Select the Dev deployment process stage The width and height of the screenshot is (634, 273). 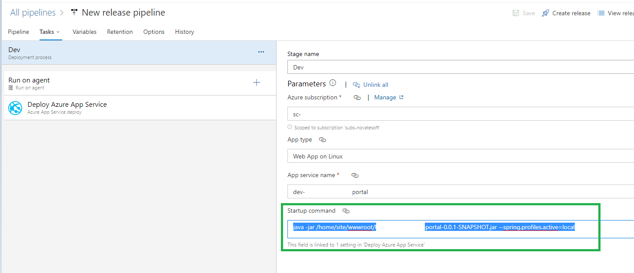[138, 53]
